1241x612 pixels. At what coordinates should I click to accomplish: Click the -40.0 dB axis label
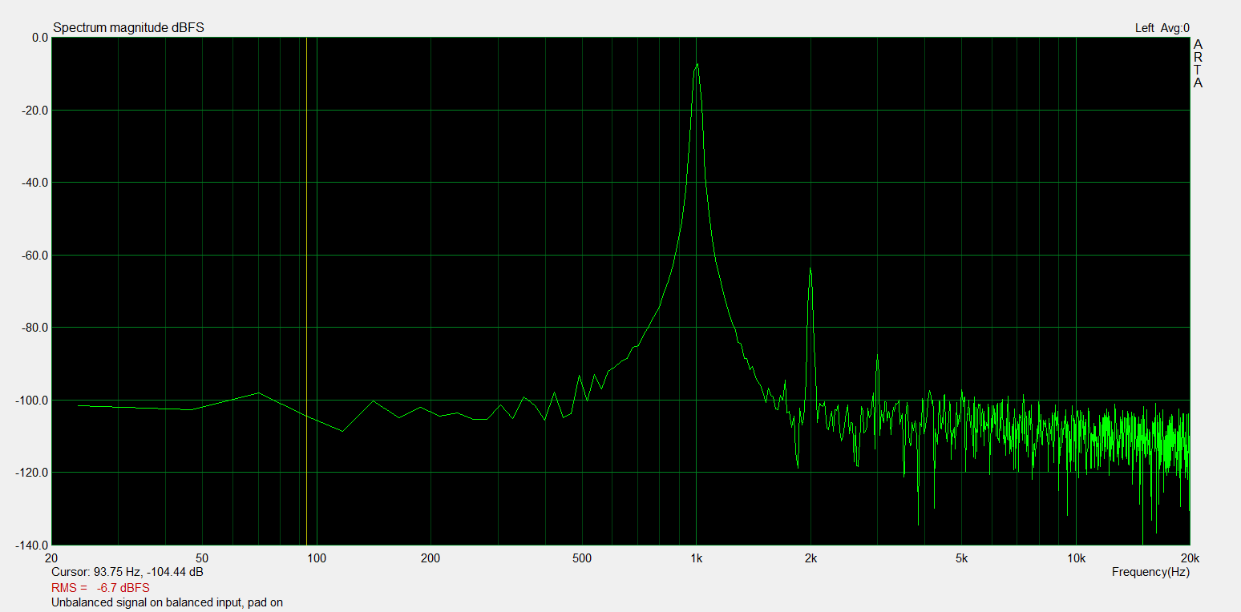click(x=35, y=183)
